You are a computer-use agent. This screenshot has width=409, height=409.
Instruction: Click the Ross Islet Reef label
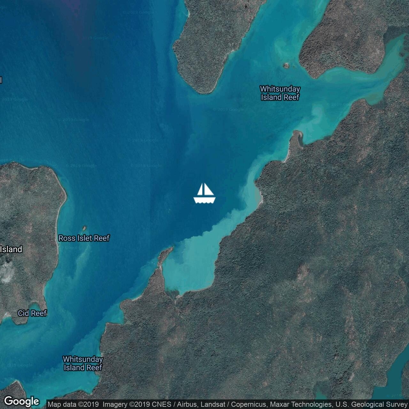(x=84, y=238)
